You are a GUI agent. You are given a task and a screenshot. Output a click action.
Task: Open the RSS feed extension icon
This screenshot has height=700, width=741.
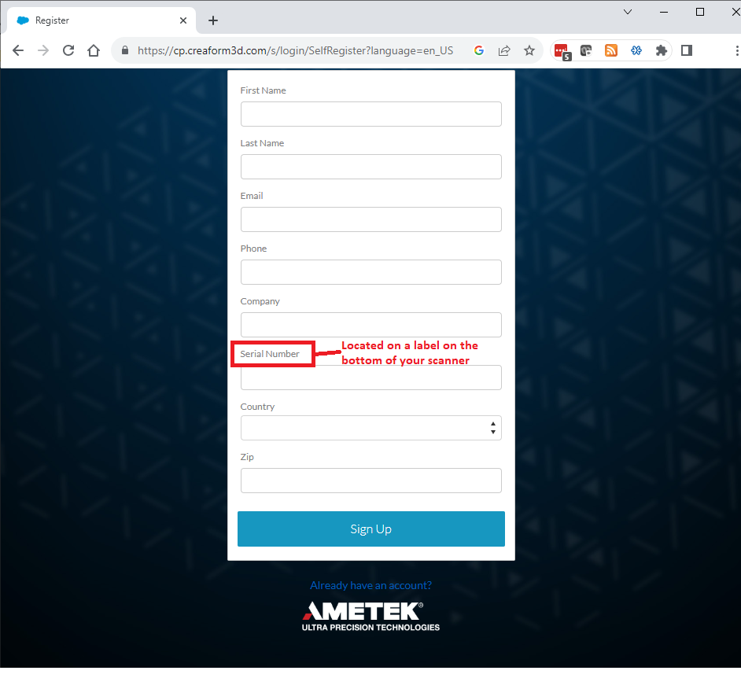pyautogui.click(x=611, y=50)
